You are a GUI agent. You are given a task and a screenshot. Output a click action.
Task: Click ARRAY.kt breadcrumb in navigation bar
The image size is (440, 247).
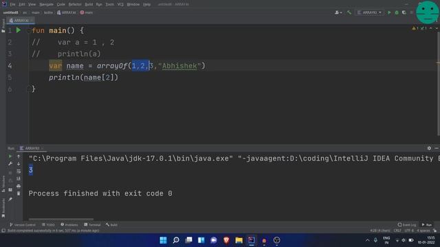(67, 12)
